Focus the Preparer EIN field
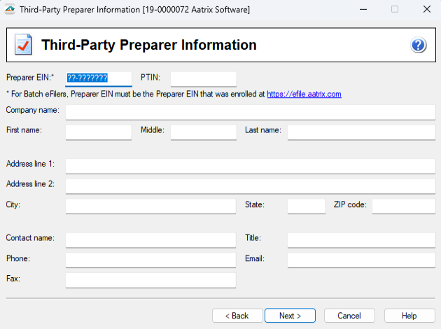Screen dimensions: 441x329 click(98, 78)
